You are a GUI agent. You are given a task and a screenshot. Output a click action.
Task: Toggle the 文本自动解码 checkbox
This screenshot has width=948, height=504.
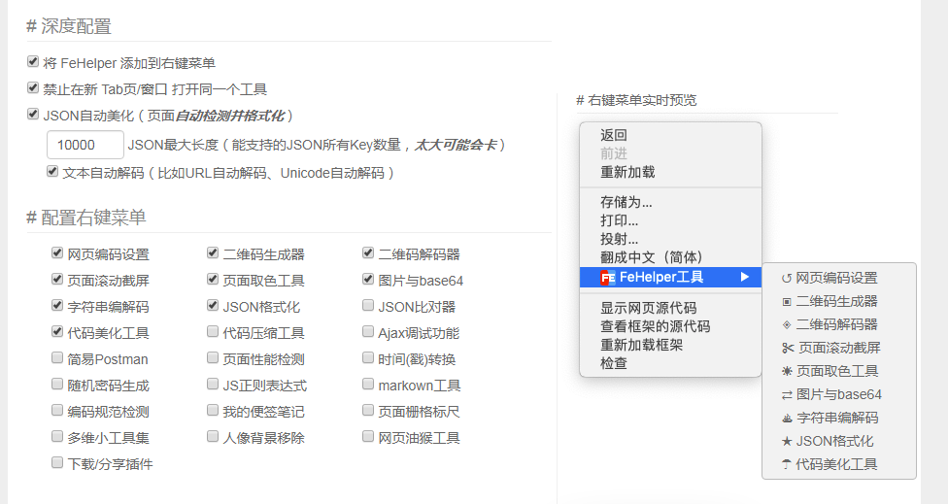52,172
